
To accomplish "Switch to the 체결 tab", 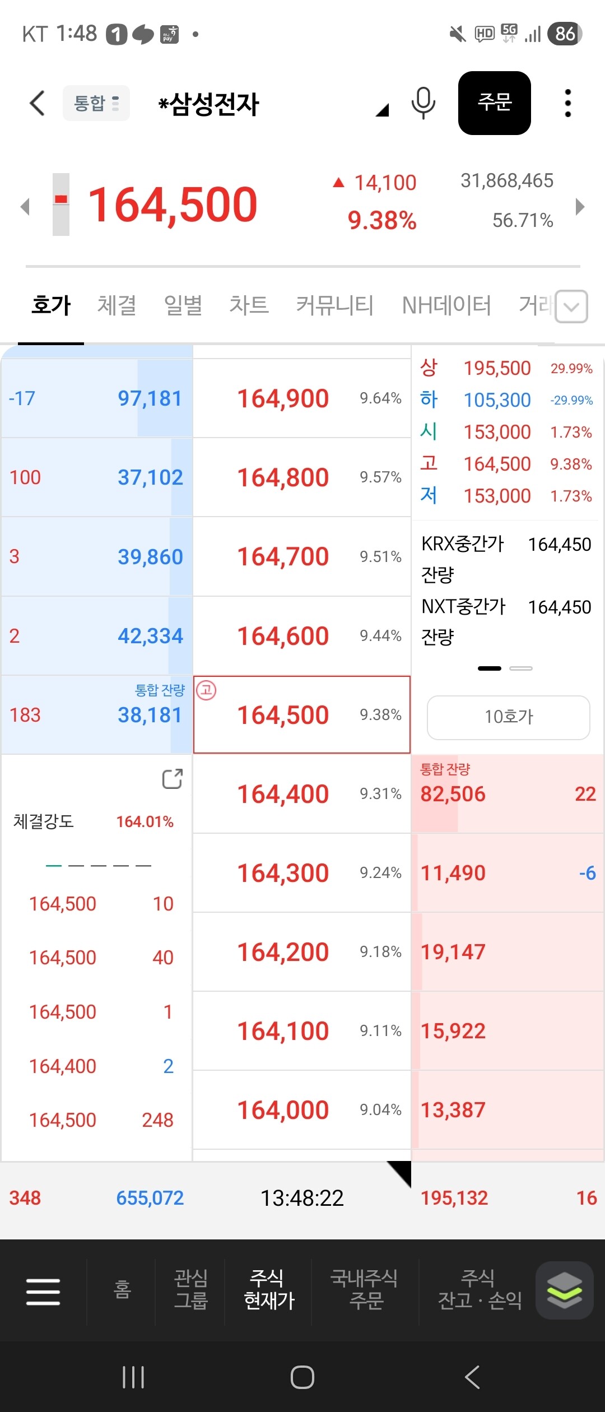I will coord(117,305).
